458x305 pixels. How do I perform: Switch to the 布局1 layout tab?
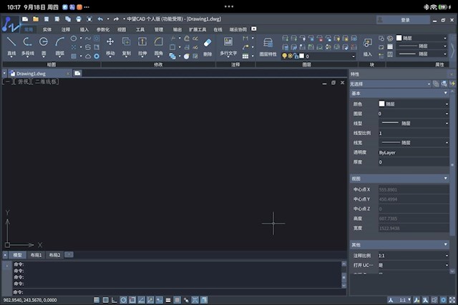click(x=36, y=255)
